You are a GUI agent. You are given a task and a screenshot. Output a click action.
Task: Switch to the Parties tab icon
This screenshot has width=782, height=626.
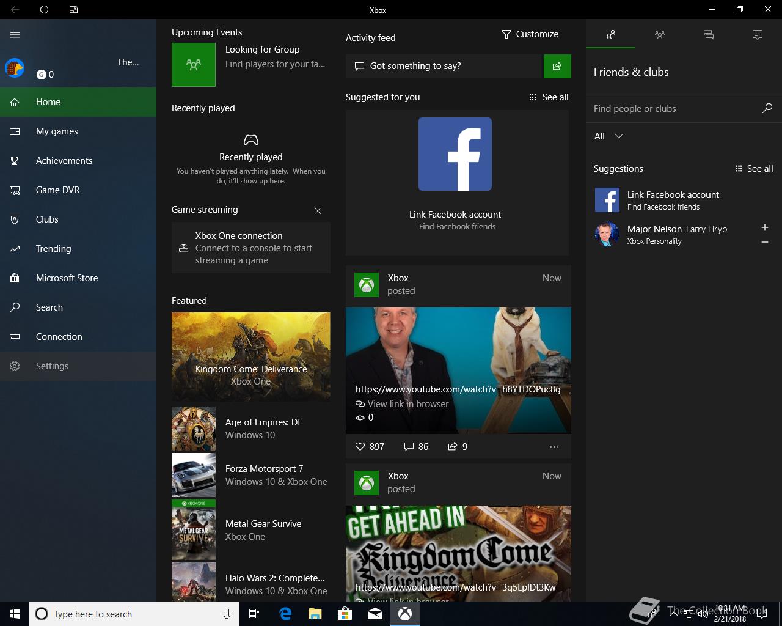pyautogui.click(x=660, y=35)
